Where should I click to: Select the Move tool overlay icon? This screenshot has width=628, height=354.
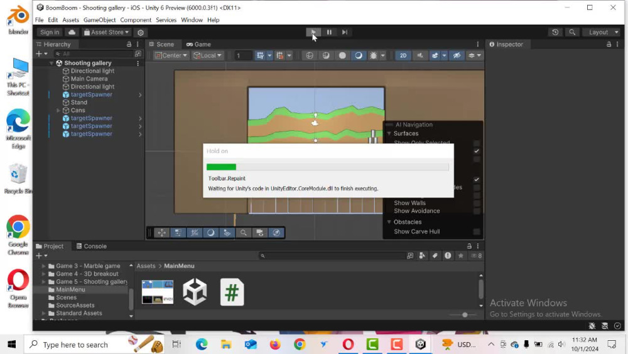click(x=161, y=233)
